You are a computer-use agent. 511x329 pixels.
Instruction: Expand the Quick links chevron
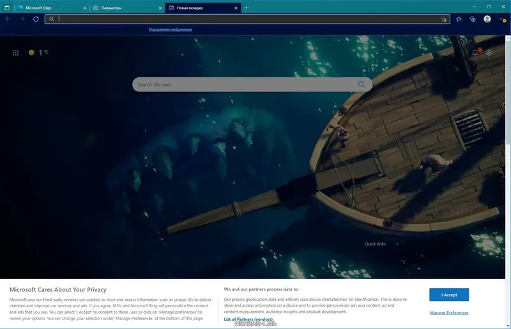397,244
